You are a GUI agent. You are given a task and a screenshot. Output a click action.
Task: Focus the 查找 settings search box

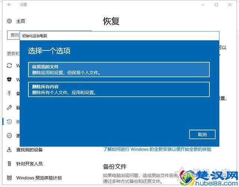(x=13, y=35)
